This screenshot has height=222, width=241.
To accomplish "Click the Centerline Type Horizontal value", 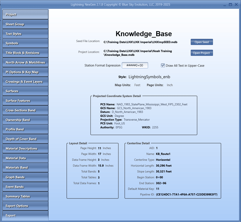I will pos(163,160).
